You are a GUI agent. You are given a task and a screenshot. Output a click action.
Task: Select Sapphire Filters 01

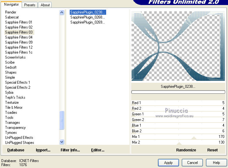(19, 22)
